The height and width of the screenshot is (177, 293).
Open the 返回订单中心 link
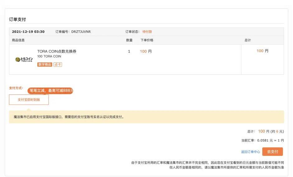(x=250, y=152)
